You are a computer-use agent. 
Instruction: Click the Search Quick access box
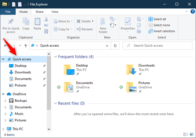(158, 45)
